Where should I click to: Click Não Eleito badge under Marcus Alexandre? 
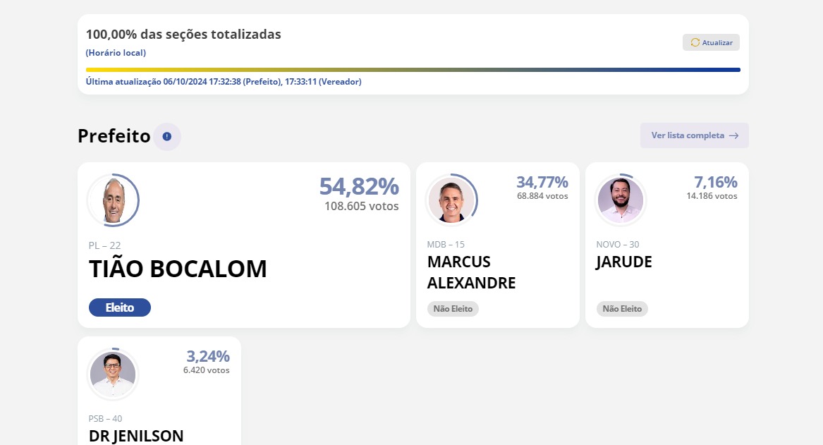453,309
